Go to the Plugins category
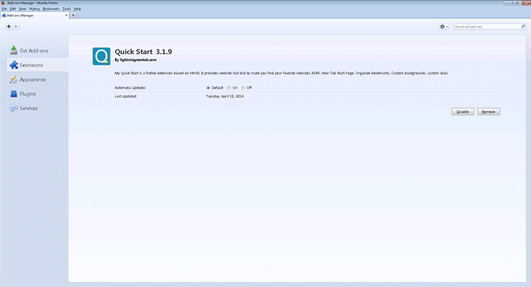Viewport: 531px width, 287px height. pos(27,94)
